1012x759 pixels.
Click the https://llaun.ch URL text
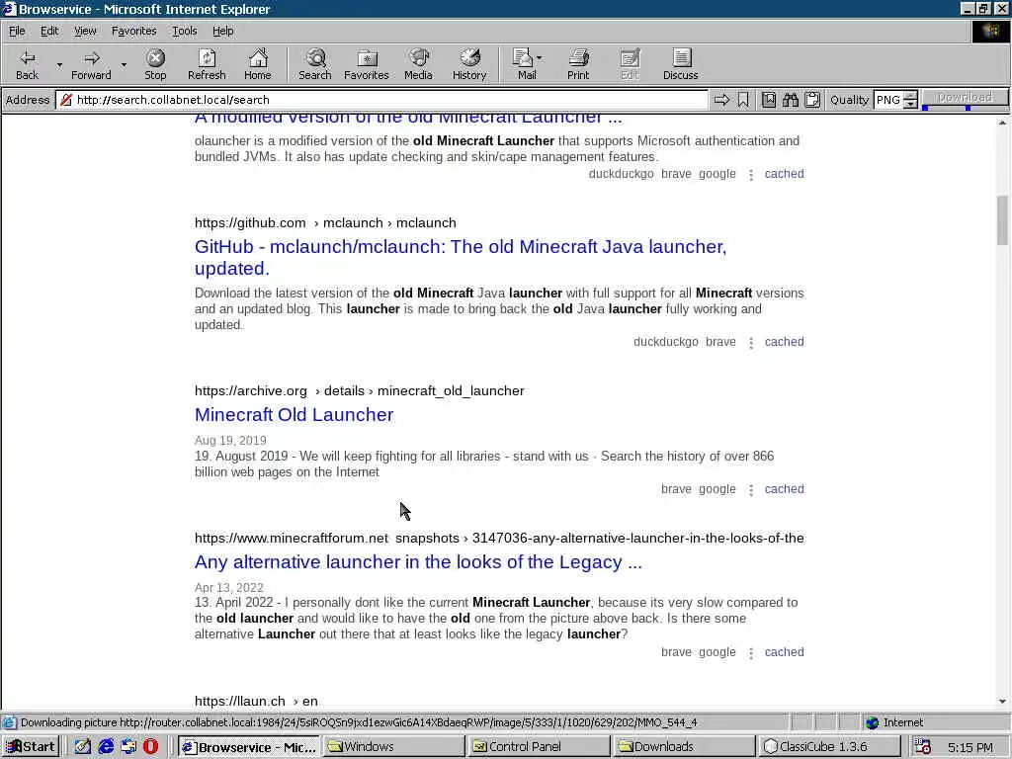click(x=239, y=701)
